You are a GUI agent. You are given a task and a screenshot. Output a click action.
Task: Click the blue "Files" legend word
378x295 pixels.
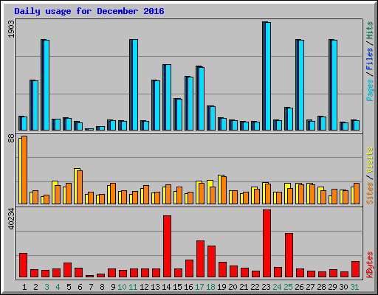(369, 59)
